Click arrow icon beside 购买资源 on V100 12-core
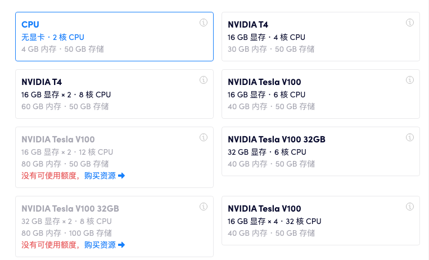The image size is (429, 260). pos(121,176)
